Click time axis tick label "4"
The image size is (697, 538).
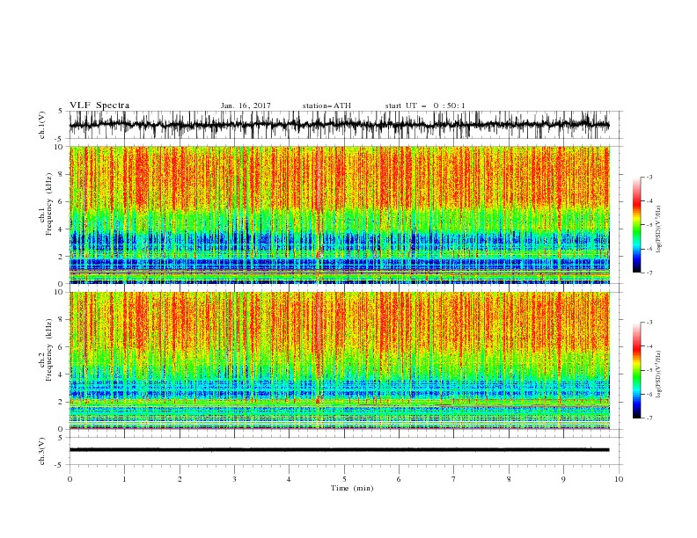click(289, 479)
